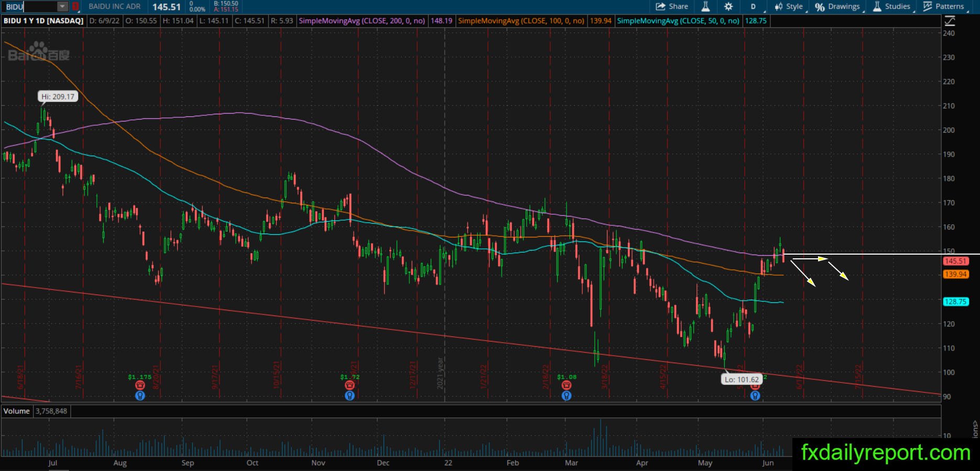980x471 pixels.
Task: Click the Hi: 209.17 price bubble
Action: pyautogui.click(x=58, y=96)
